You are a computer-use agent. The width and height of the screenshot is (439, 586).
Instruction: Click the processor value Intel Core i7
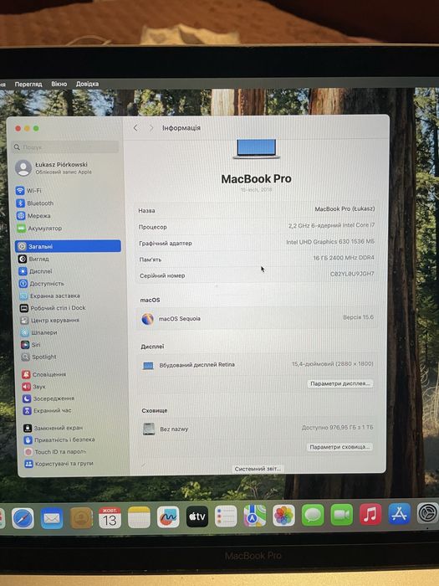tap(331, 225)
